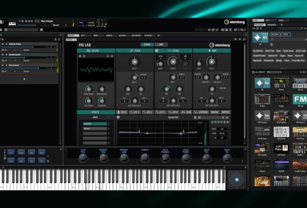The width and height of the screenshot is (307, 208).
Task: Select the Neo Harpsi program slot
Action: point(29,68)
